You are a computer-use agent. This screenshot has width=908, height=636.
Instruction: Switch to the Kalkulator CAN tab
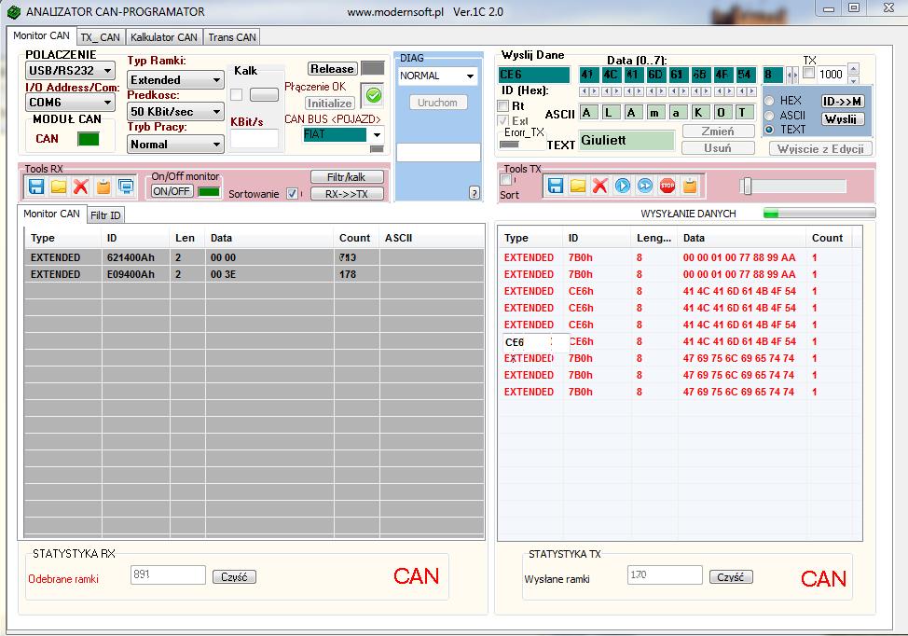(164, 37)
